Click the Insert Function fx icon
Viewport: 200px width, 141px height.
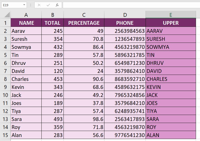coord(57,5)
